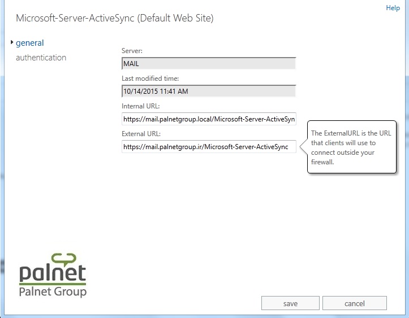
Task: Click the cancel button
Action: point(355,303)
